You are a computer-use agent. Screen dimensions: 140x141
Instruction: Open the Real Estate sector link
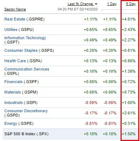click(15, 19)
